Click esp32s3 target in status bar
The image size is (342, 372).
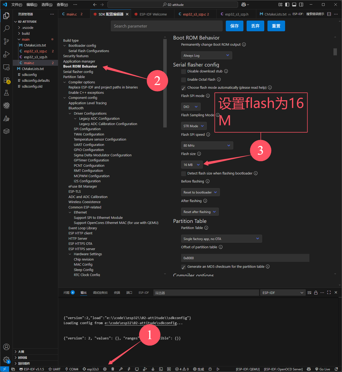91,369
